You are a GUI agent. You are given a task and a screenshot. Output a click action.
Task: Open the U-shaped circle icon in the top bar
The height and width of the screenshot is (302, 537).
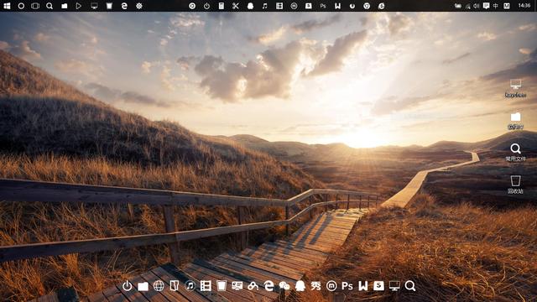(352, 6)
